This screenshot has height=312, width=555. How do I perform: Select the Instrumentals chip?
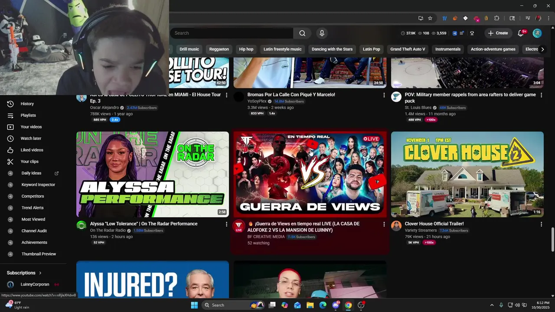448,49
